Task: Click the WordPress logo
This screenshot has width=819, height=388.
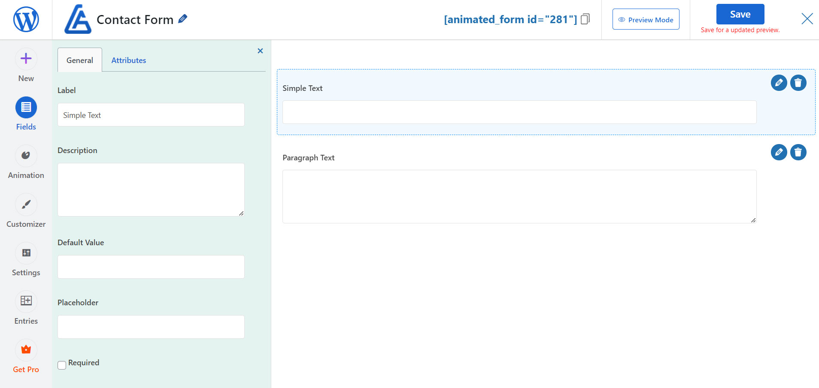Action: coord(25,19)
